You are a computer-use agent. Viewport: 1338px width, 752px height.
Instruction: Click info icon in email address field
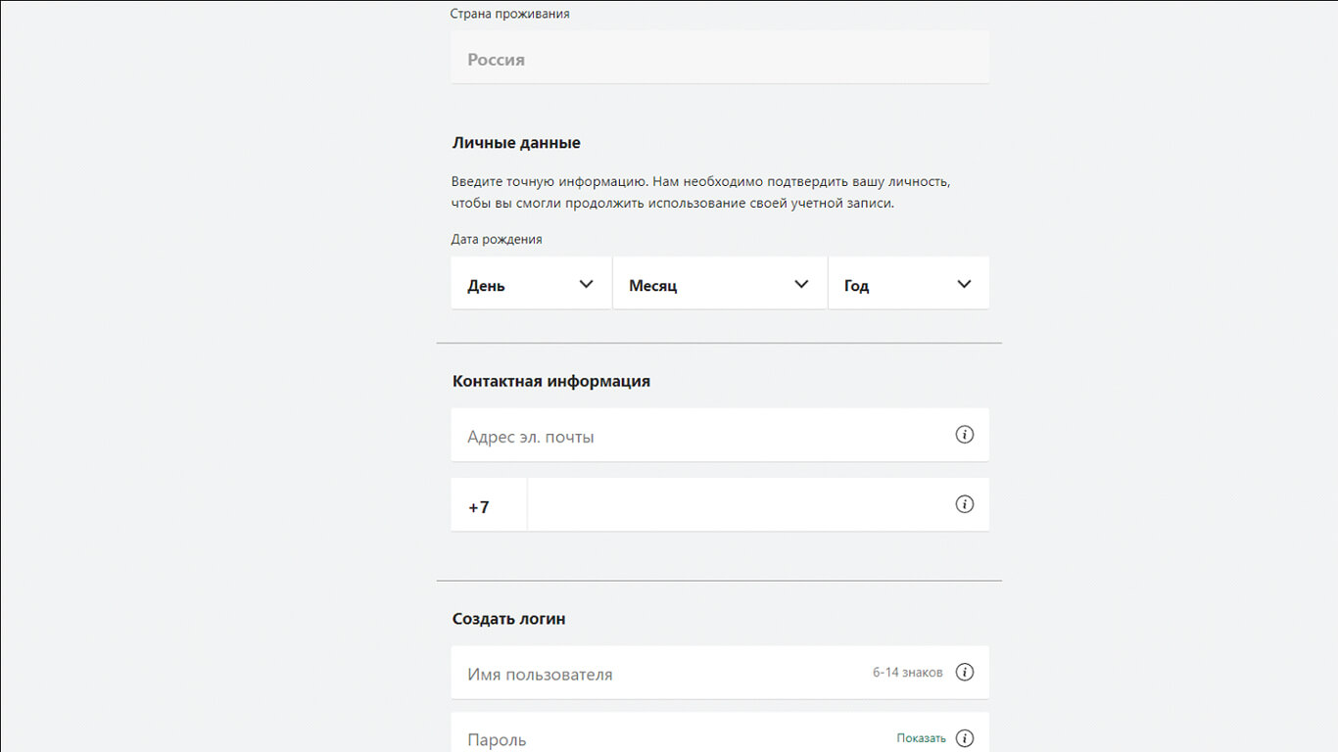(965, 435)
